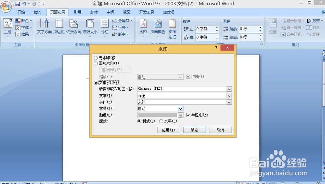This screenshot has height=184, width=325.
Task: Undo last action in quick access toolbar
Action: (24, 4)
